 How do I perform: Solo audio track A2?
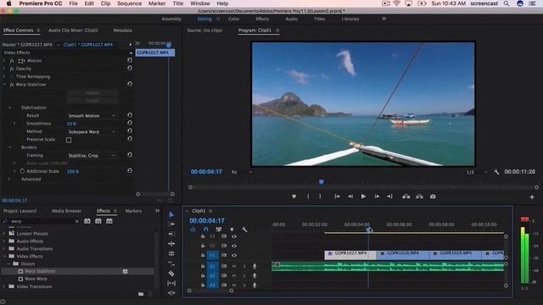pos(244,276)
